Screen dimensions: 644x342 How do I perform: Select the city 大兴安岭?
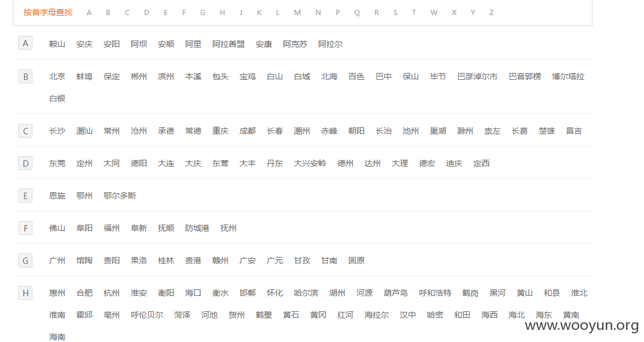[310, 163]
